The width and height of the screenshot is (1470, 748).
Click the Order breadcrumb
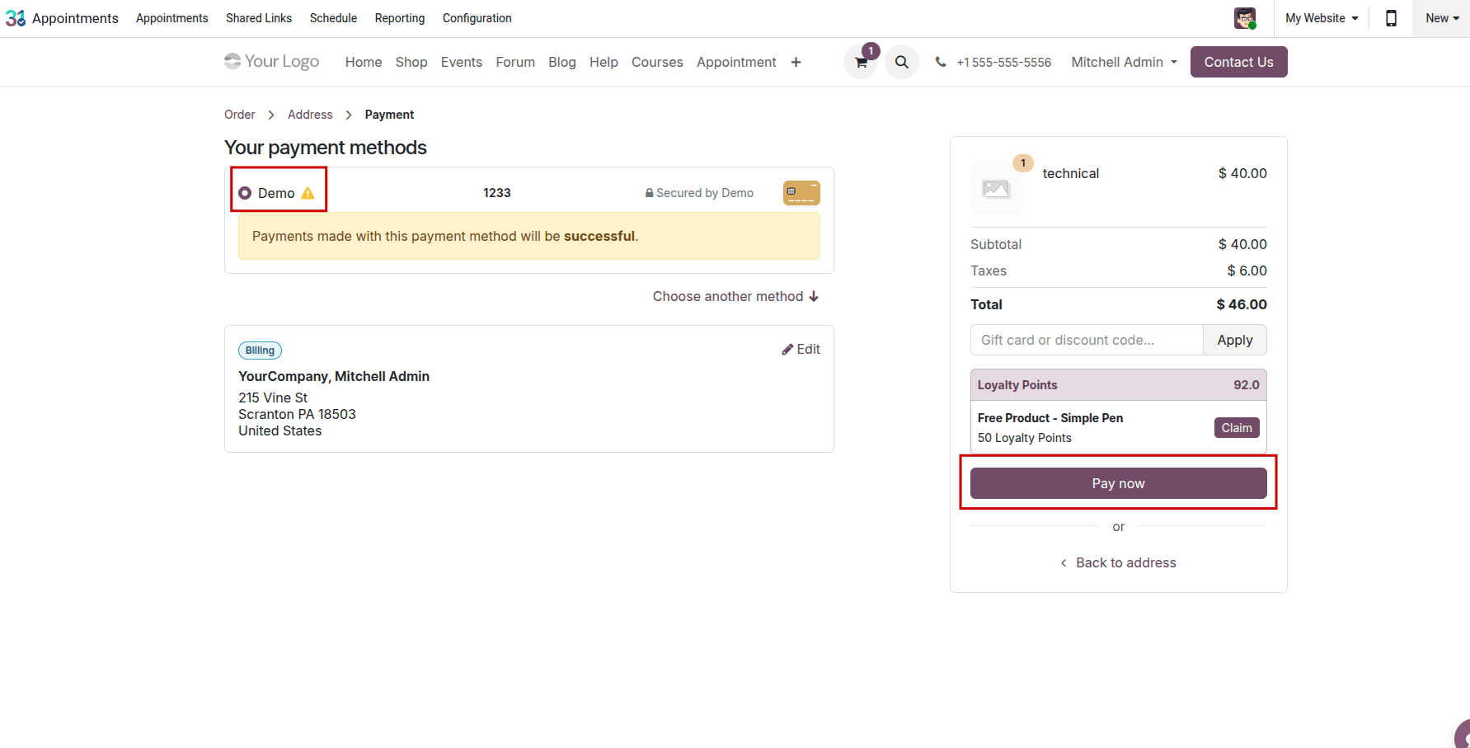240,115
